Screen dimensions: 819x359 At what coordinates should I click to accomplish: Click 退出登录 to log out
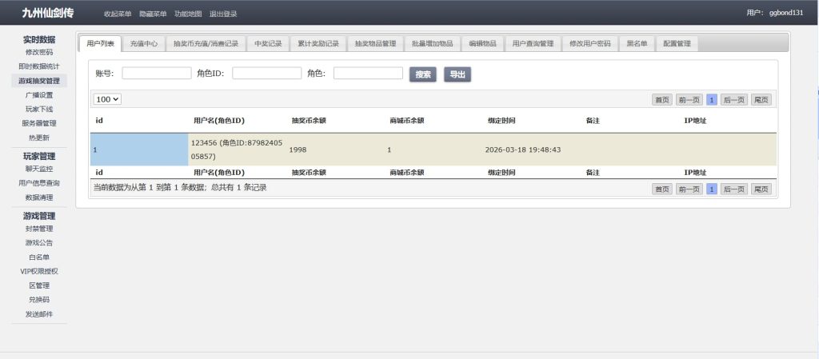[x=223, y=14]
